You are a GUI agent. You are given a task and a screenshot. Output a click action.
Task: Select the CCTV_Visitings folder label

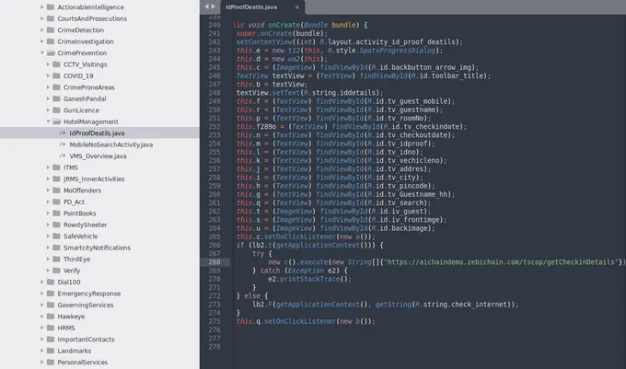coord(85,64)
